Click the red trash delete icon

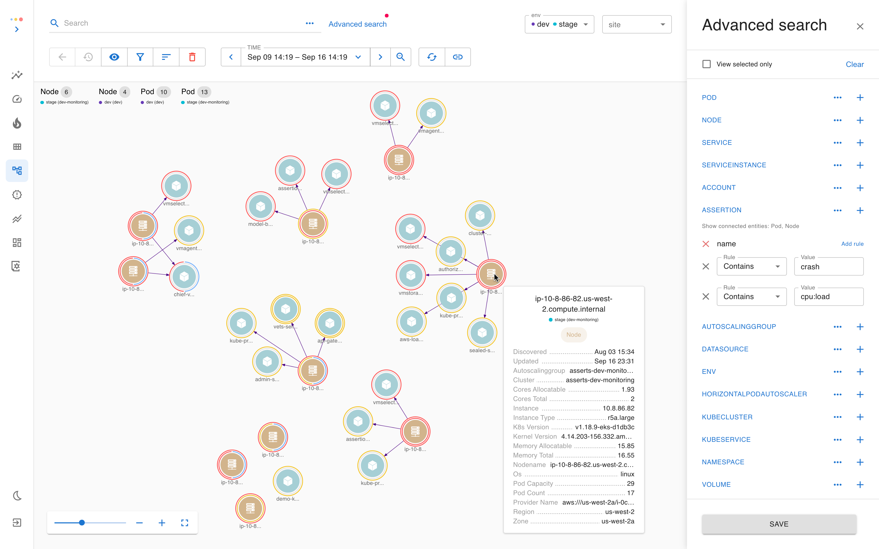pyautogui.click(x=192, y=57)
